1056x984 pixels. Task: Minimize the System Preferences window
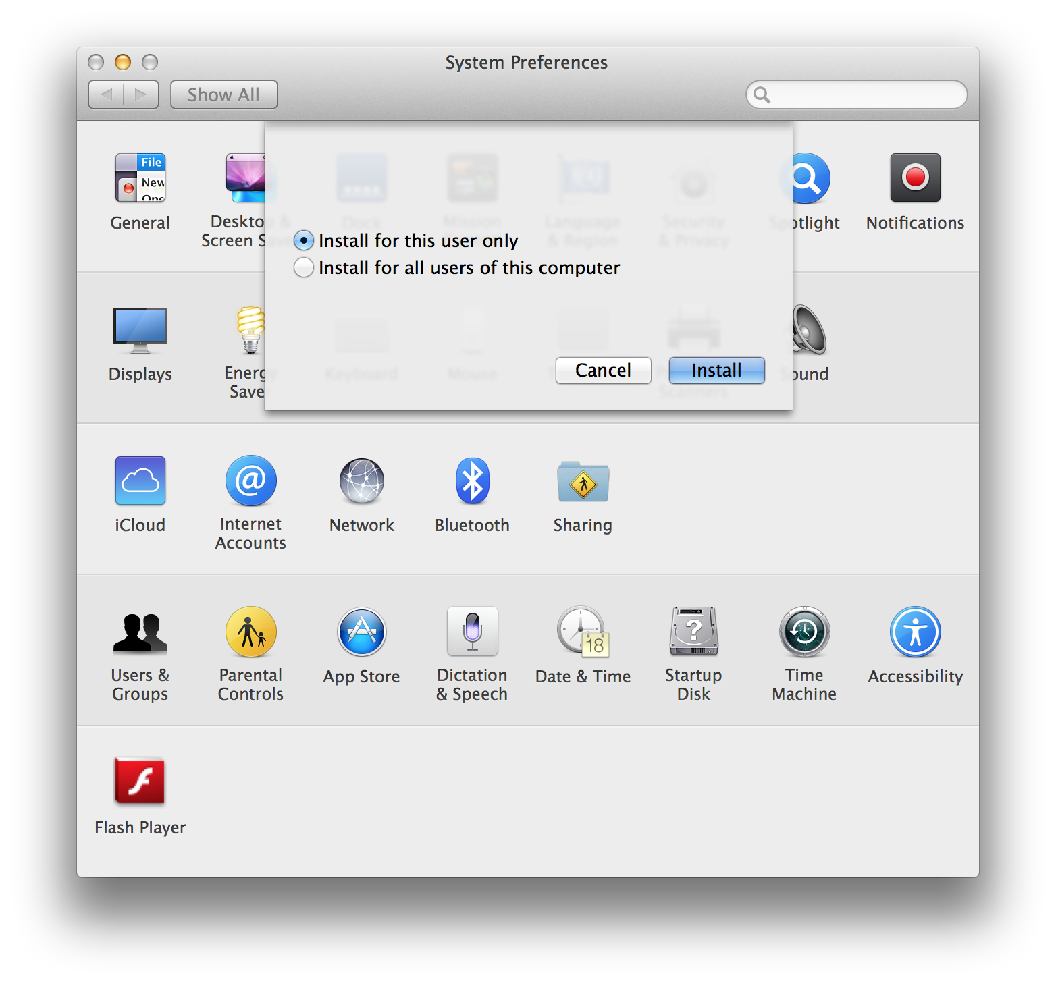tap(123, 62)
